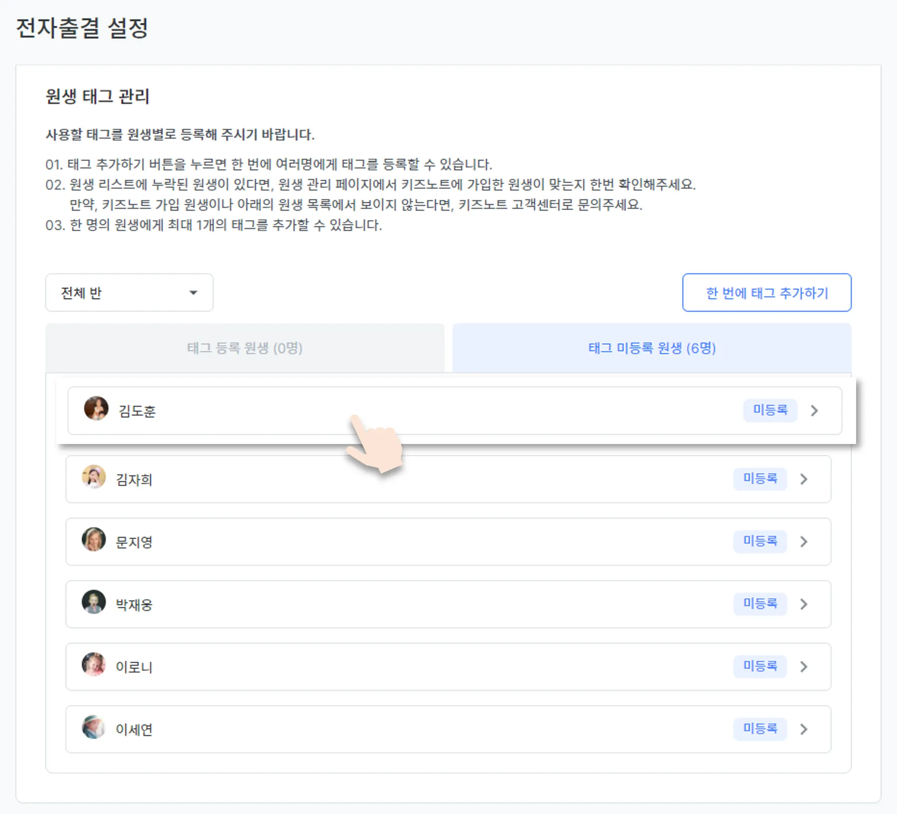
Task: Click chevron arrow on 김자희's row
Action: [804, 479]
